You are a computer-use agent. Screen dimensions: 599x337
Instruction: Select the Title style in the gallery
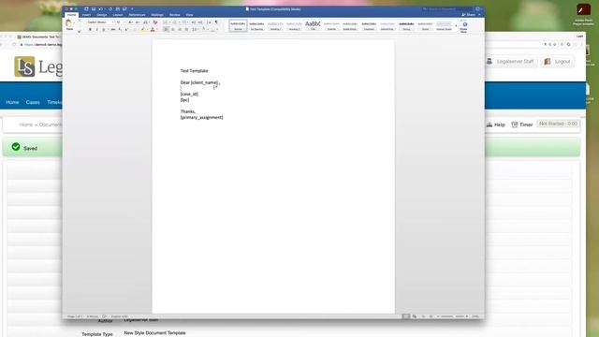click(x=313, y=25)
